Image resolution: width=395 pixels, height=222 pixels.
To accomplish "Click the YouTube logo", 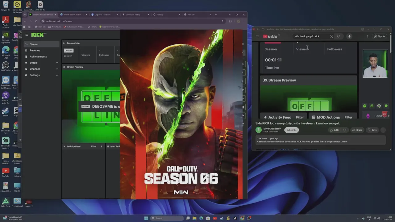I will [x=270, y=36].
